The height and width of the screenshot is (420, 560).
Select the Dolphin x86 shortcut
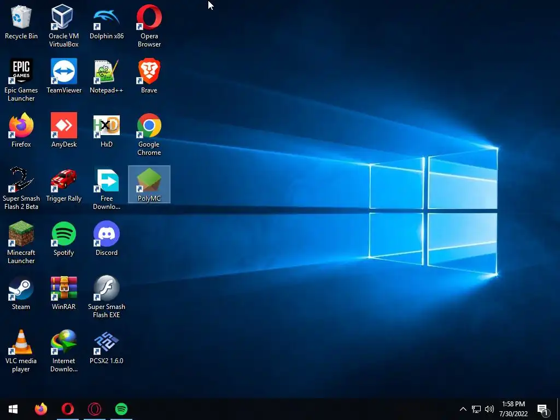[107, 22]
